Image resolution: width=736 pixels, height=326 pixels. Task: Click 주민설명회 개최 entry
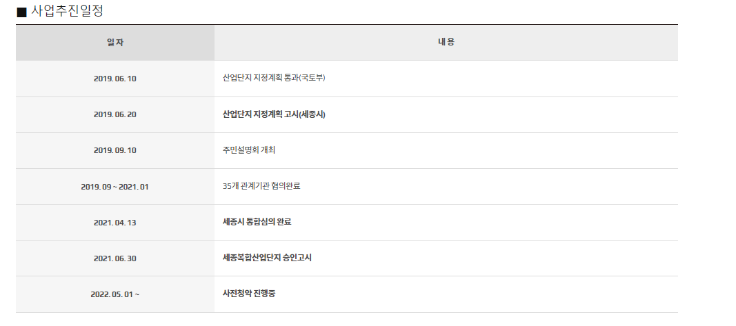(x=249, y=150)
